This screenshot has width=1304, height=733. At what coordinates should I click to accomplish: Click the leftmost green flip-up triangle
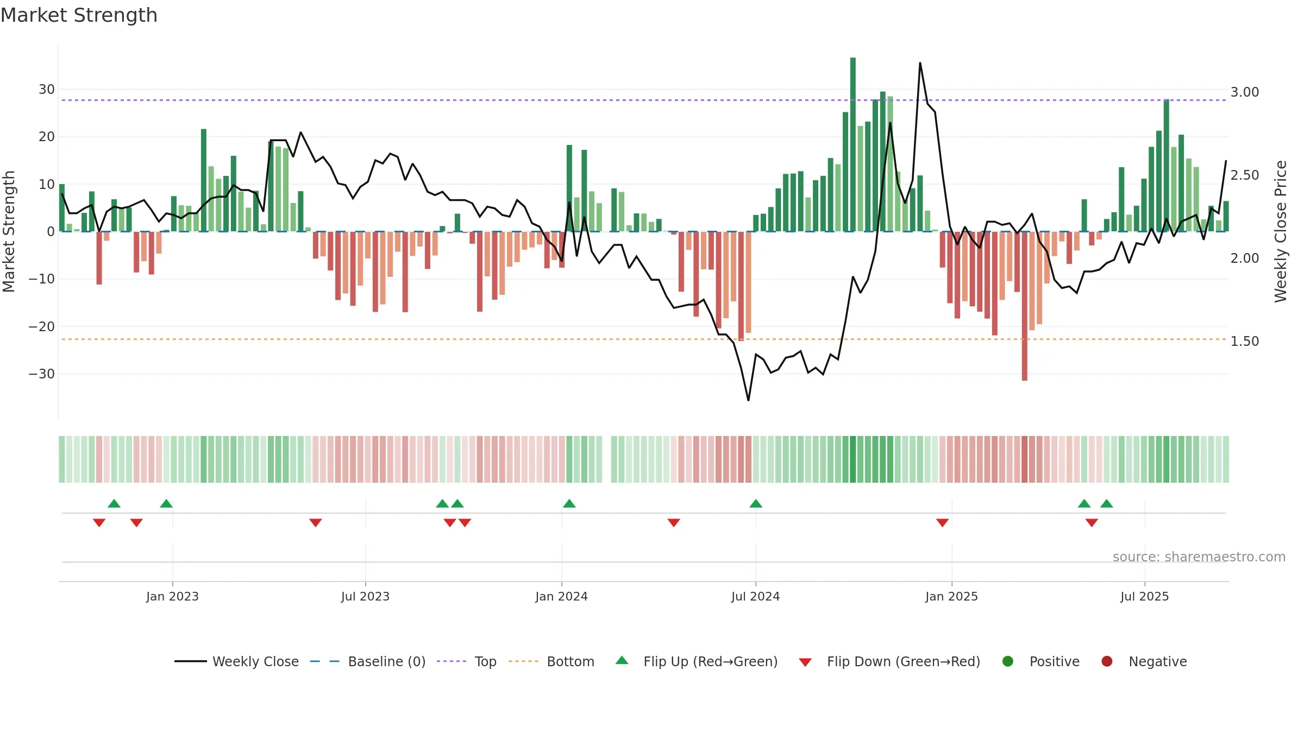pyautogui.click(x=114, y=503)
